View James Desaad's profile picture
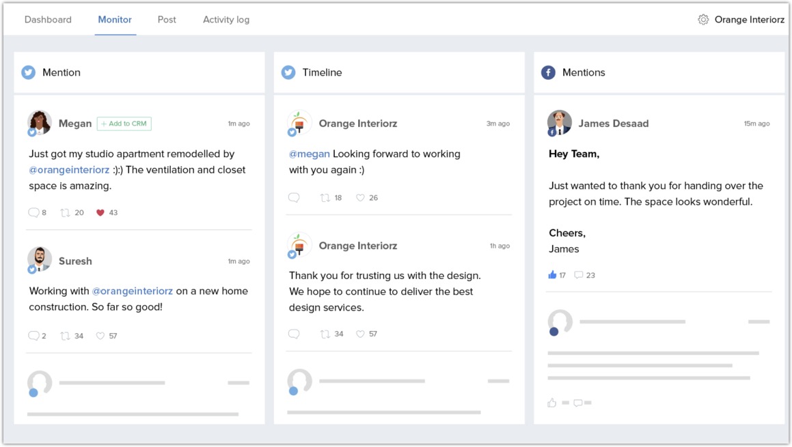Screen dimensions: 792x447 pos(560,122)
